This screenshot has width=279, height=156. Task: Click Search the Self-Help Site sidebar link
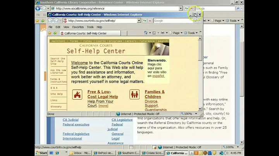pos(58,61)
